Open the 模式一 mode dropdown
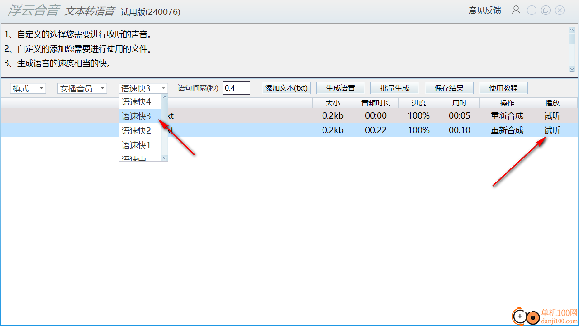 click(28, 88)
